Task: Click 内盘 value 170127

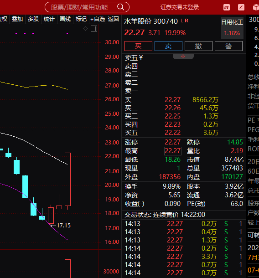Action: [x=232, y=177]
